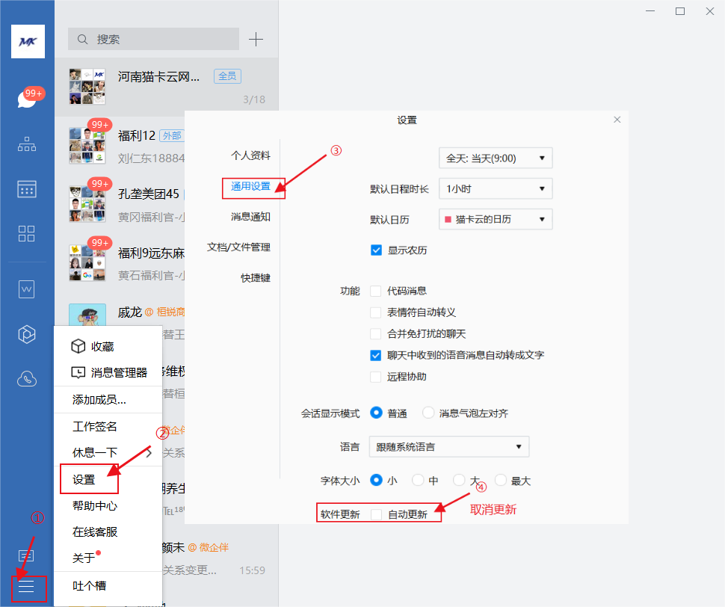
Task: Open the 默认日程时长 1小时 dropdown
Action: point(496,188)
